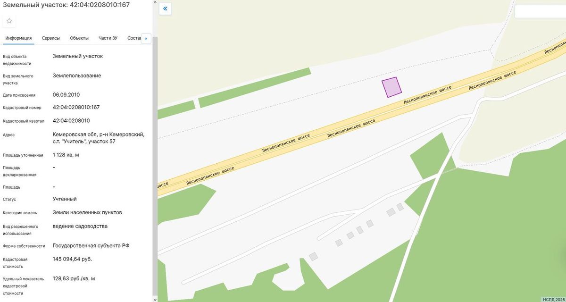Collapse the info panel with double chevron
566x302 pixels.
click(165, 8)
